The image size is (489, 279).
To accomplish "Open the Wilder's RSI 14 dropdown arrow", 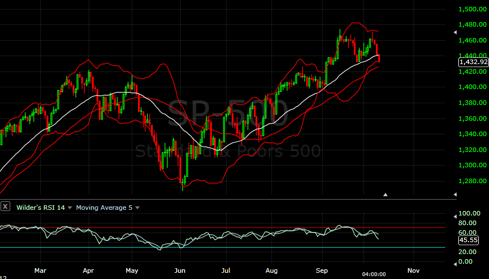I will click(70, 208).
